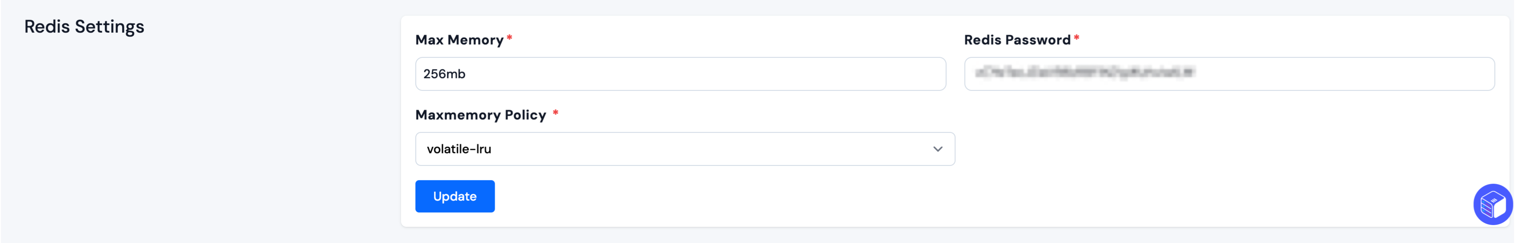Screen dimensions: 1515x243
Task: Click the Maxmemory Policy label
Action: coord(480,115)
